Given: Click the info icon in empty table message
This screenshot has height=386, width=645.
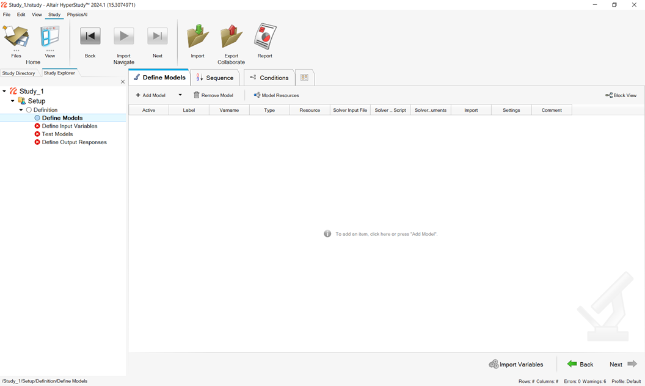Looking at the screenshot, I should point(327,234).
